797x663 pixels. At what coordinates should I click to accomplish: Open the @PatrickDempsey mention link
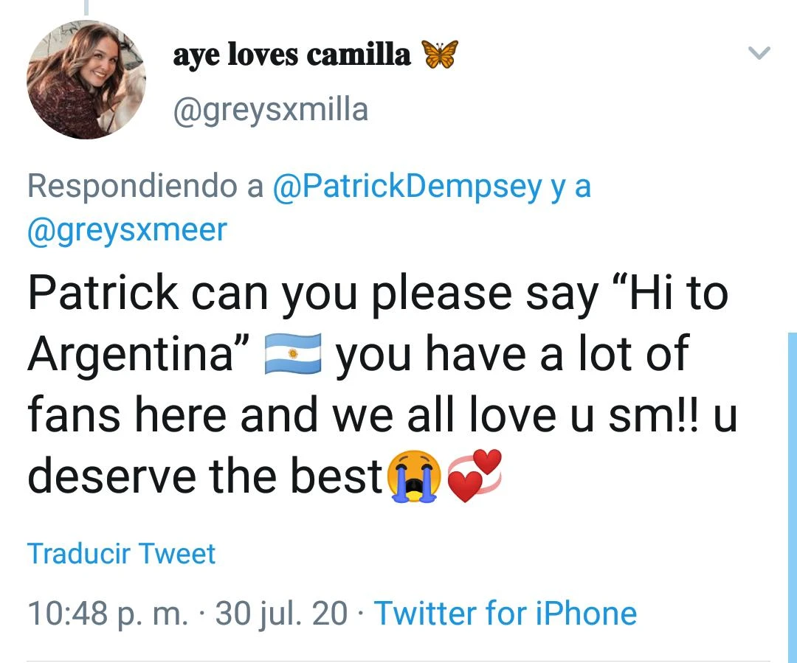[407, 187]
